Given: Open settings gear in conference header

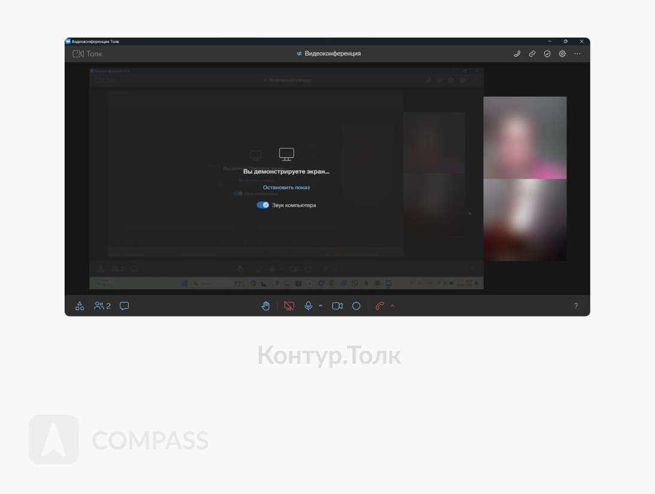Looking at the screenshot, I should [x=562, y=54].
